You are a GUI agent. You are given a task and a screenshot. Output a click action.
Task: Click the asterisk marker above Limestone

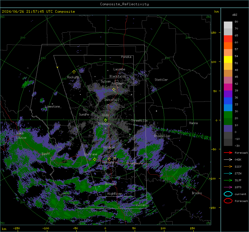52,104
